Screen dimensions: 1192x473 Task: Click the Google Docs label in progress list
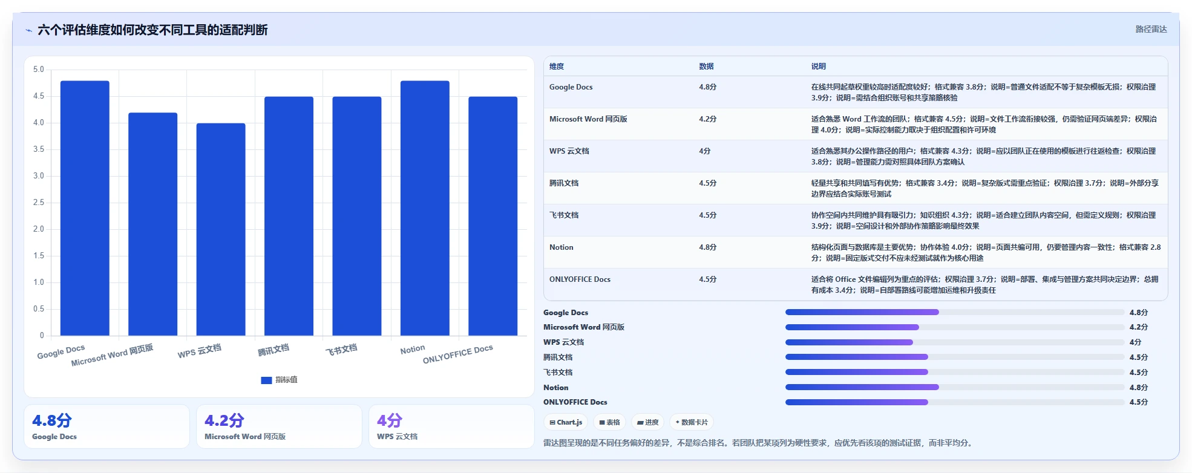[x=566, y=313]
